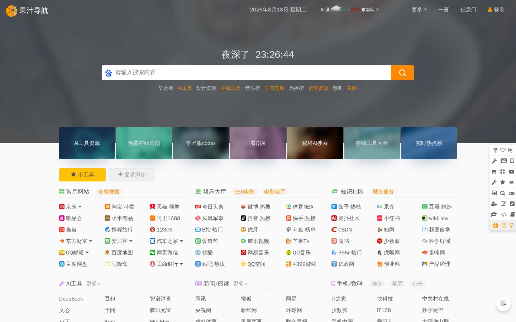This screenshot has width=516, height=322.
Task: Select the orange lightbulb icon in side panel
Action: [x=512, y=225]
